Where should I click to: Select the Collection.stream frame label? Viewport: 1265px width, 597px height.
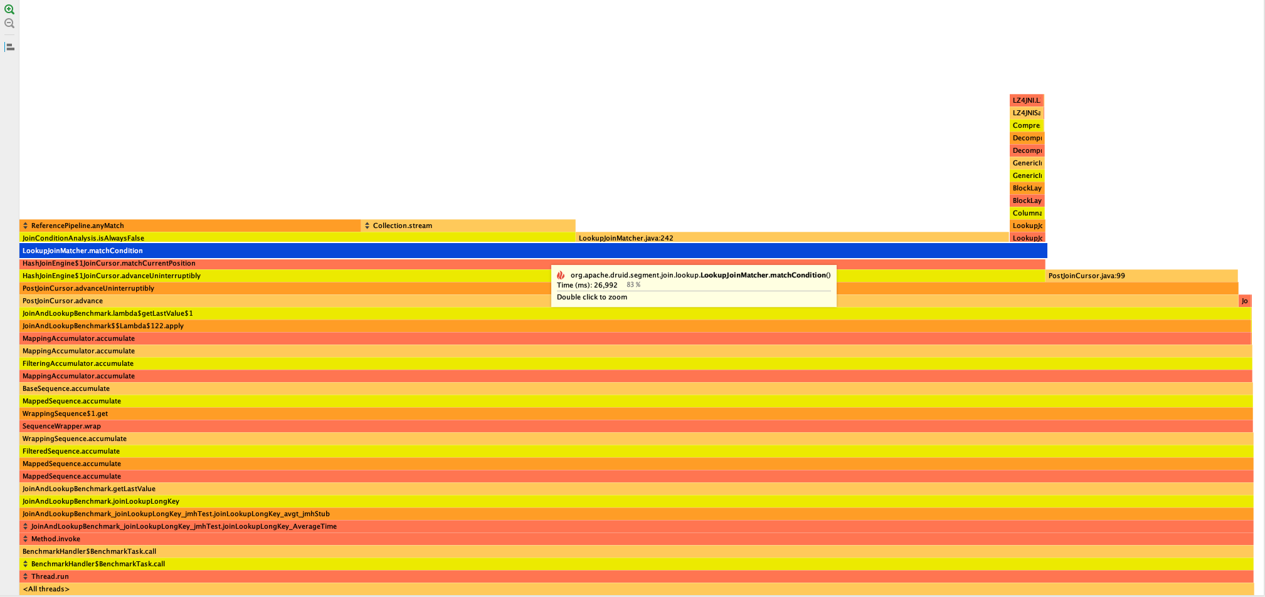[x=402, y=226]
